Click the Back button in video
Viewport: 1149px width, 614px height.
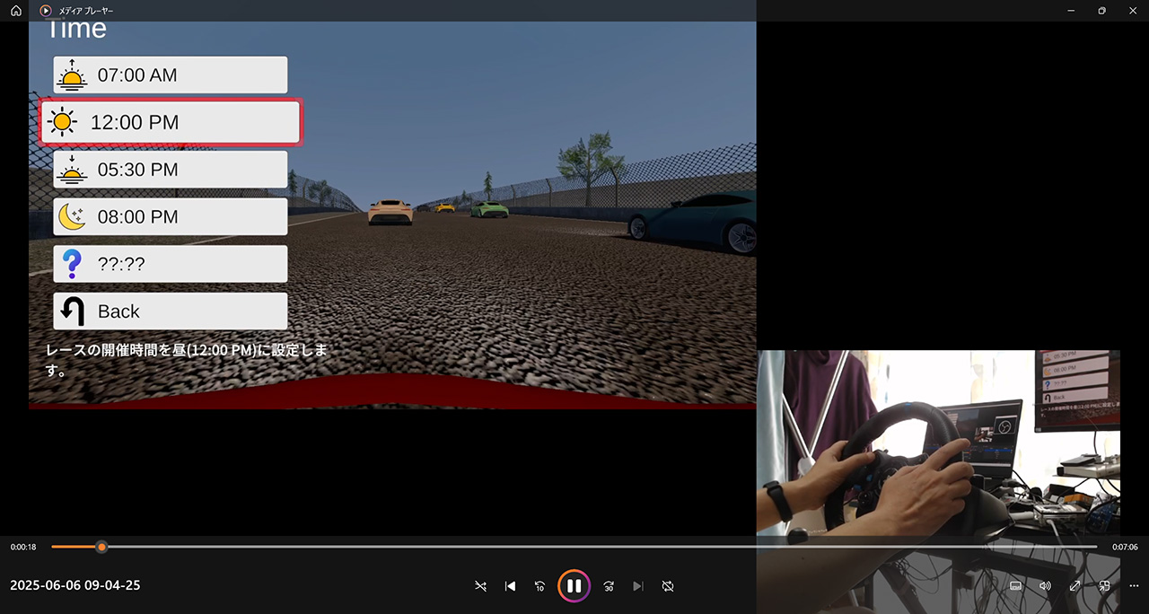[x=170, y=311]
